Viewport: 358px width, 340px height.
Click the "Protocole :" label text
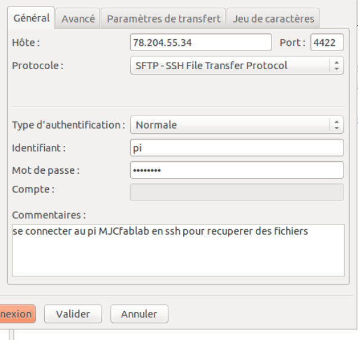pos(38,65)
